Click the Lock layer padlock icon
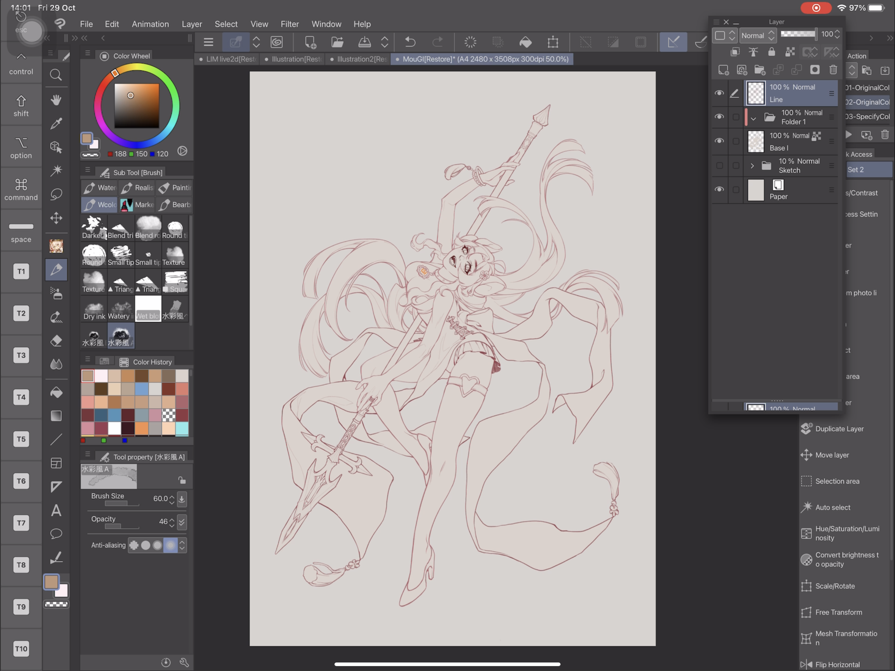Screen dimensions: 895x671 [x=771, y=52]
